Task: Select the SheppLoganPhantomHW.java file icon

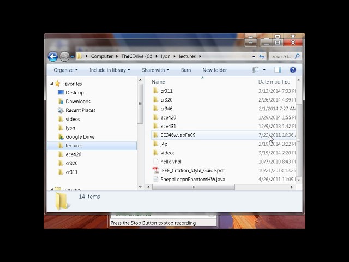Action: click(x=155, y=180)
